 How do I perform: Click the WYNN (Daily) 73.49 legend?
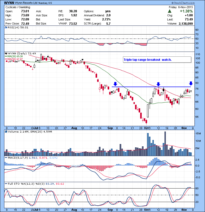[x=22, y=54]
